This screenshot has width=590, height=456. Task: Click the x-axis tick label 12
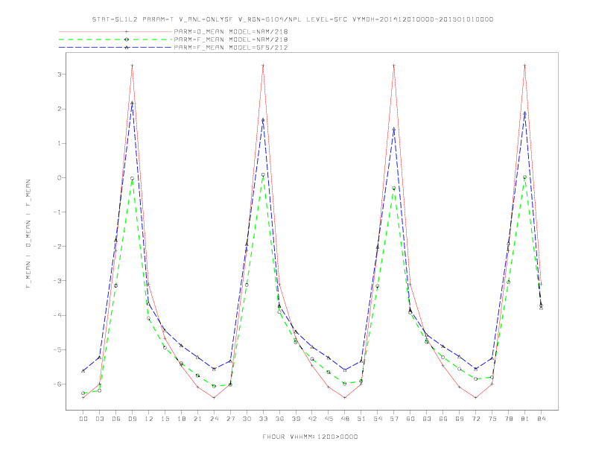point(149,419)
